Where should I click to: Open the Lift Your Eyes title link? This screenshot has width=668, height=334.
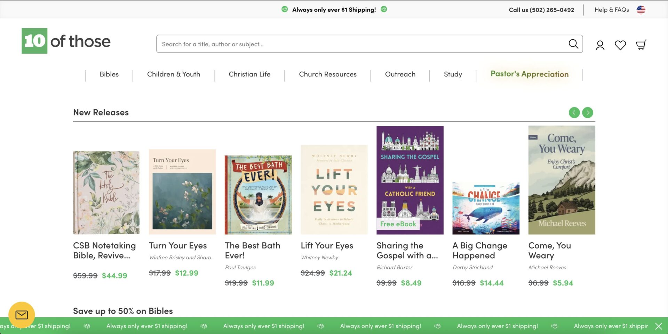(327, 246)
